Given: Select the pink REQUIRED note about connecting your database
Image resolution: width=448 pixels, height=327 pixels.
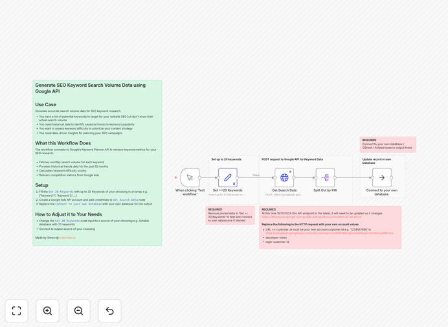Looking at the screenshot, I should [388, 144].
